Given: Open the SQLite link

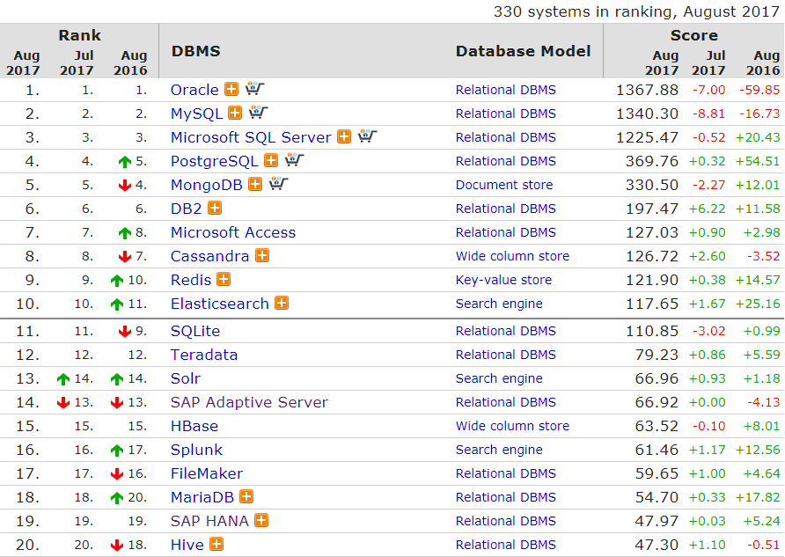Looking at the screenshot, I should [195, 332].
